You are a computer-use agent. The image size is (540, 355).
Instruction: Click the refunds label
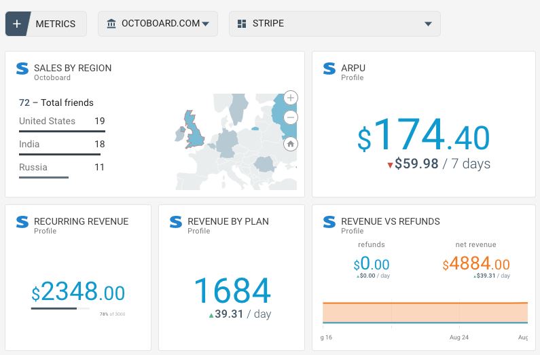click(x=372, y=244)
